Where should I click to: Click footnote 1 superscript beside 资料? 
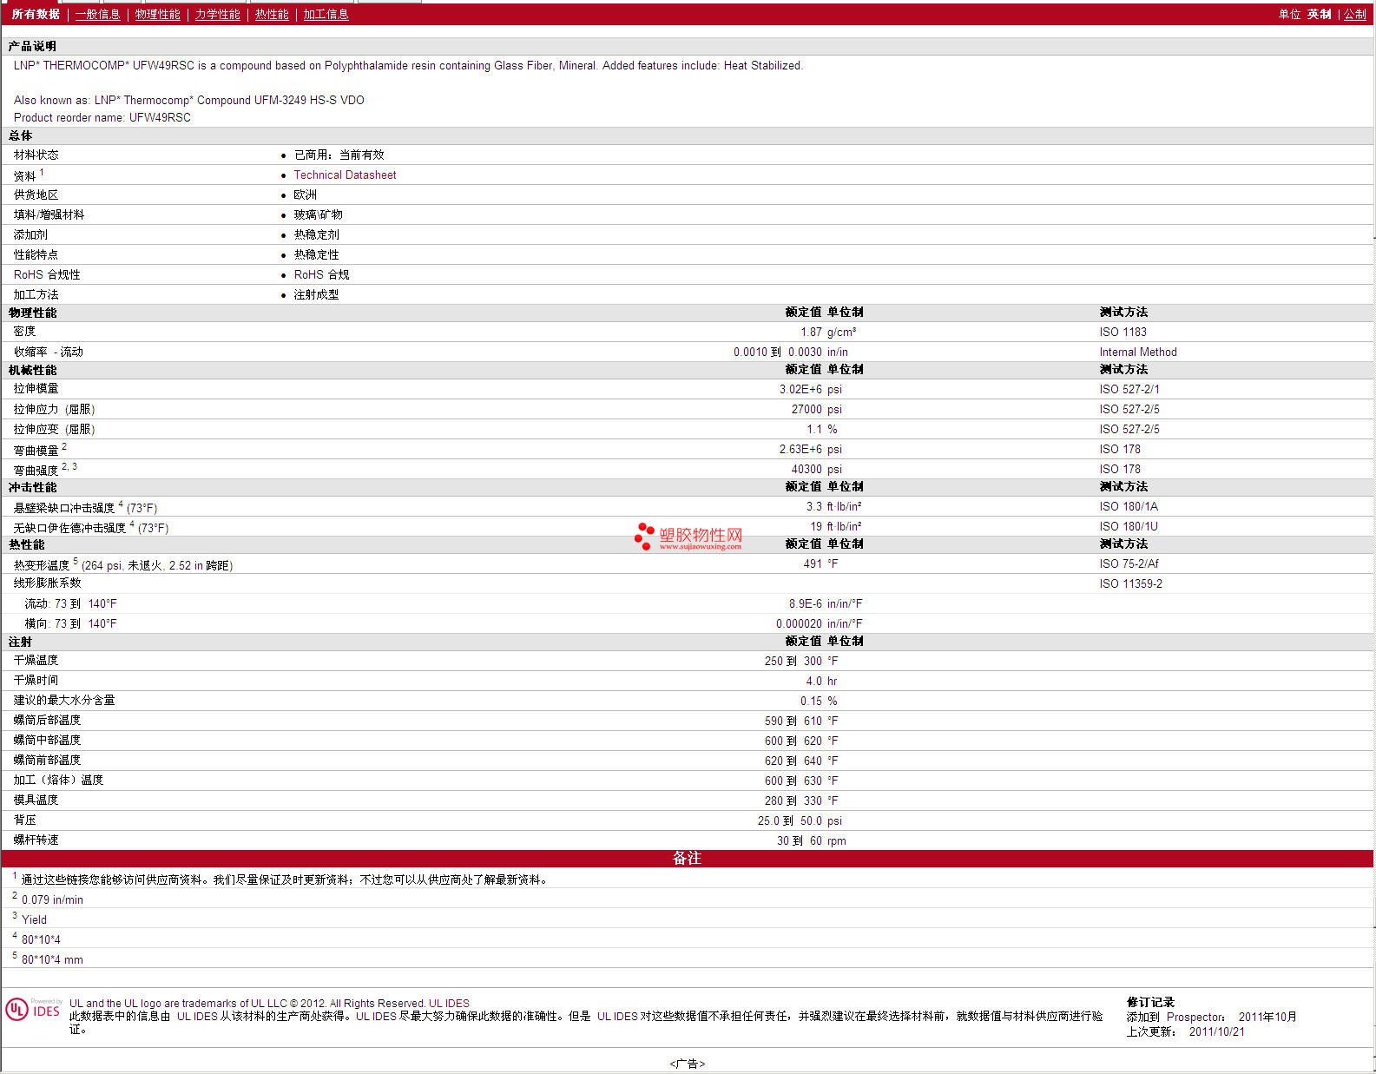tap(42, 173)
